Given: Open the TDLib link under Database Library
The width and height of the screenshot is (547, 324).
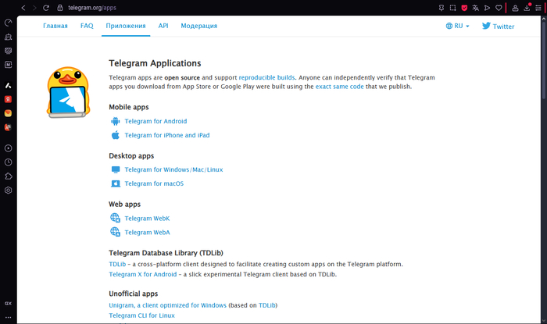Looking at the screenshot, I should (x=117, y=264).
